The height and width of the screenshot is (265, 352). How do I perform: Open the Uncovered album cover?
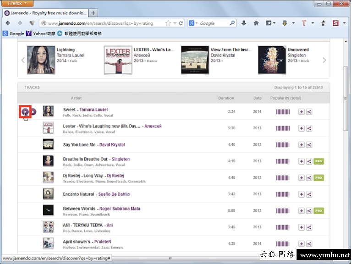[272, 60]
